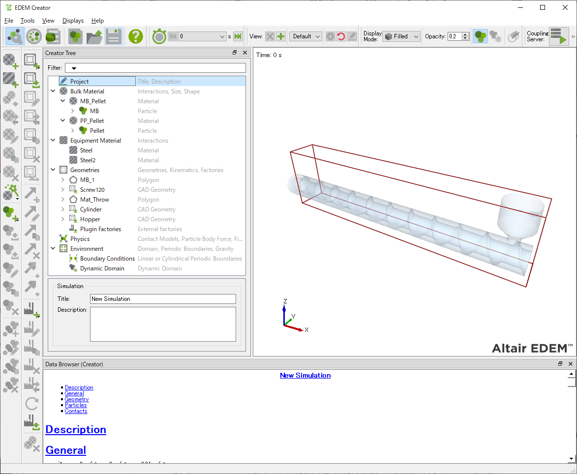
Task: Close the Creator Tree panel
Action: [x=245, y=53]
